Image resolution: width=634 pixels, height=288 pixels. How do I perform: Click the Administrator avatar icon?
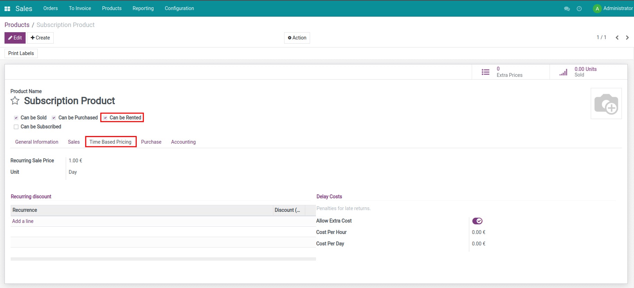[x=597, y=9]
